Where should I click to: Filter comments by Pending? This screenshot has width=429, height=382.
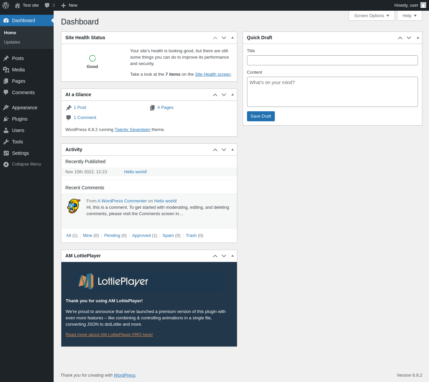click(112, 236)
